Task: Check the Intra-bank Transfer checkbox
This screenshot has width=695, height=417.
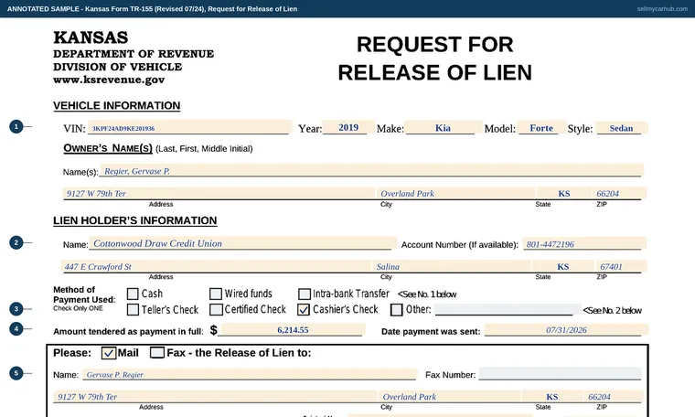Action: [305, 294]
